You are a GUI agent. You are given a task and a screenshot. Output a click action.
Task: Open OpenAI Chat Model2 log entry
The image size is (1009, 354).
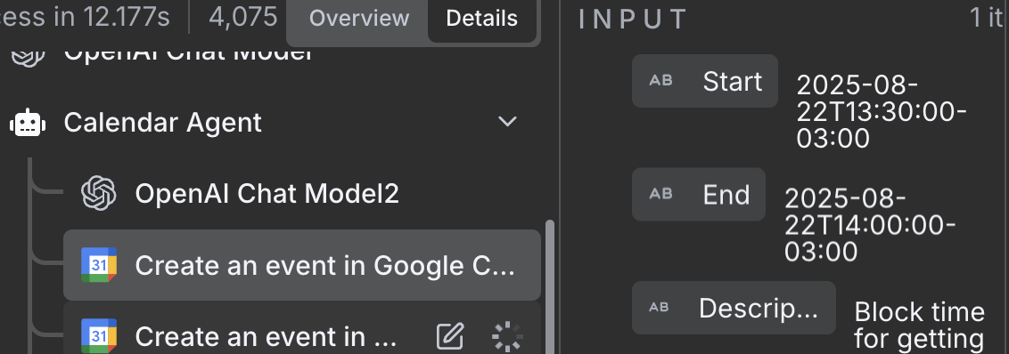[x=302, y=193]
